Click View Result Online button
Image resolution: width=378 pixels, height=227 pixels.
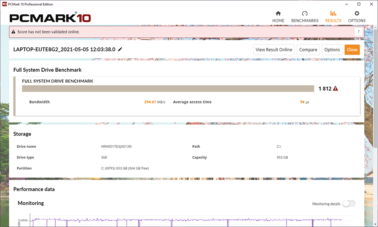tap(274, 50)
